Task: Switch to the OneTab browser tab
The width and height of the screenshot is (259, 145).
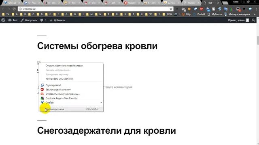Action: pyautogui.click(x=12, y=3)
